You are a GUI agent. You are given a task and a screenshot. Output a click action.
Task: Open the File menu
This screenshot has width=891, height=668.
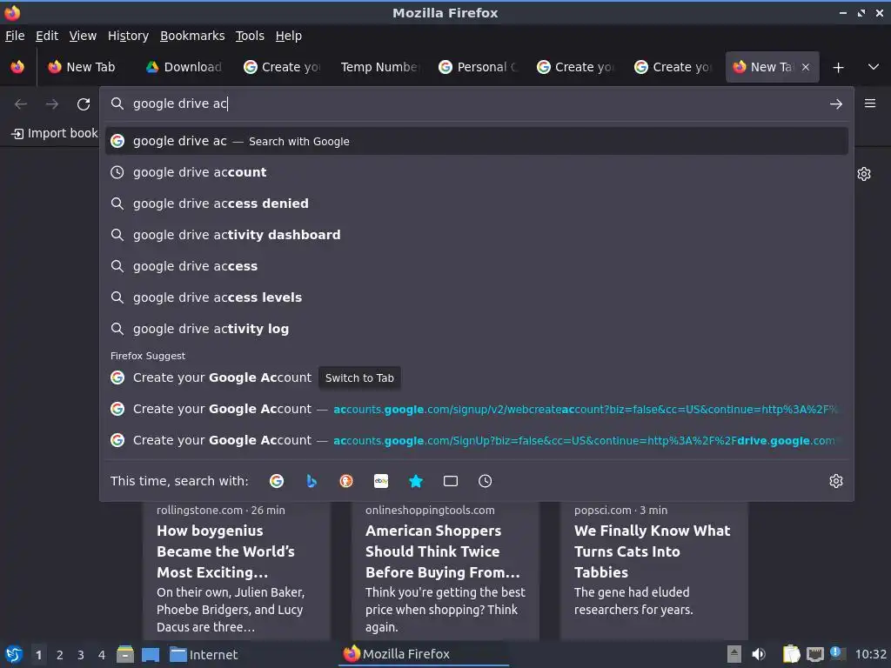(x=15, y=36)
